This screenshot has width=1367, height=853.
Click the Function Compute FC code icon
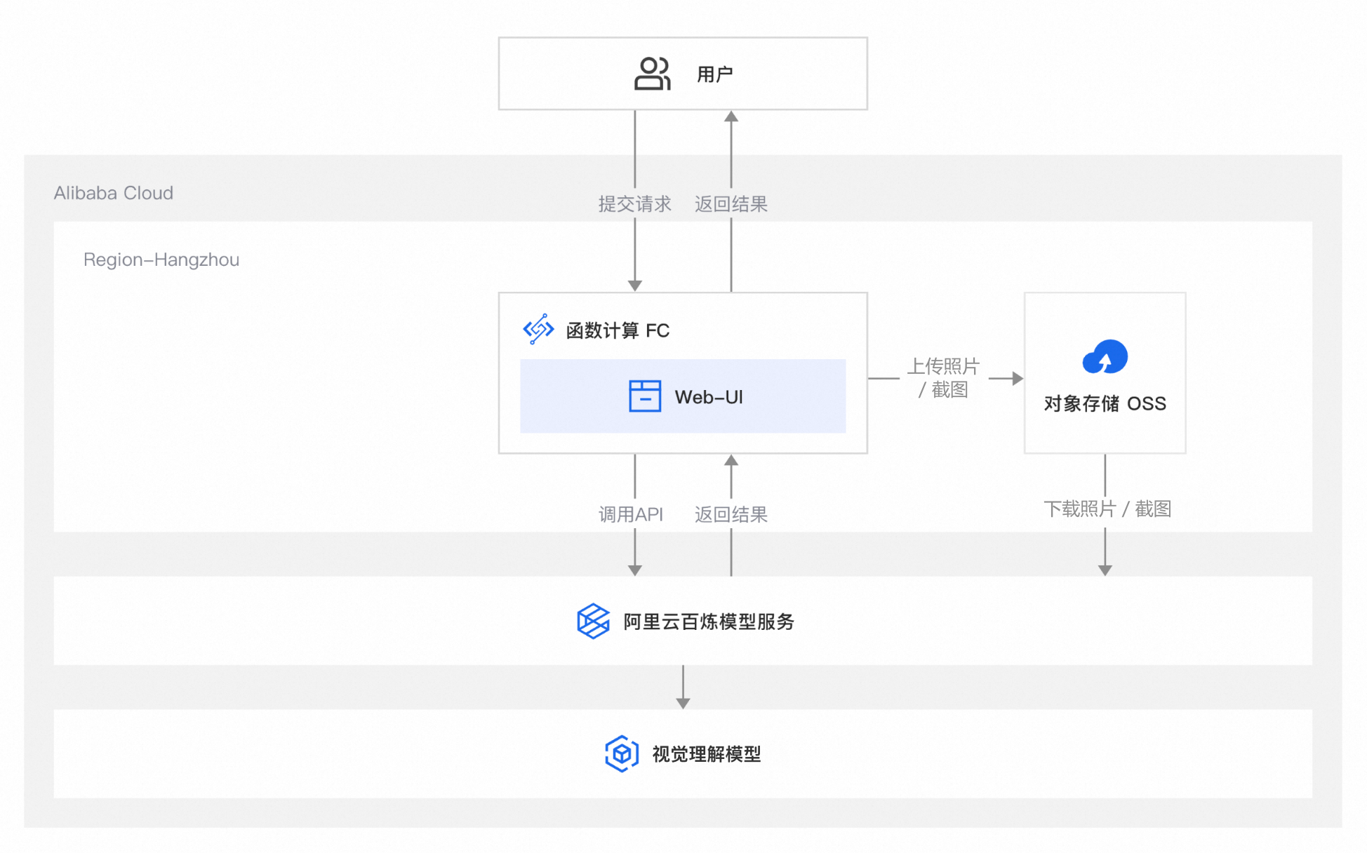coord(538,329)
